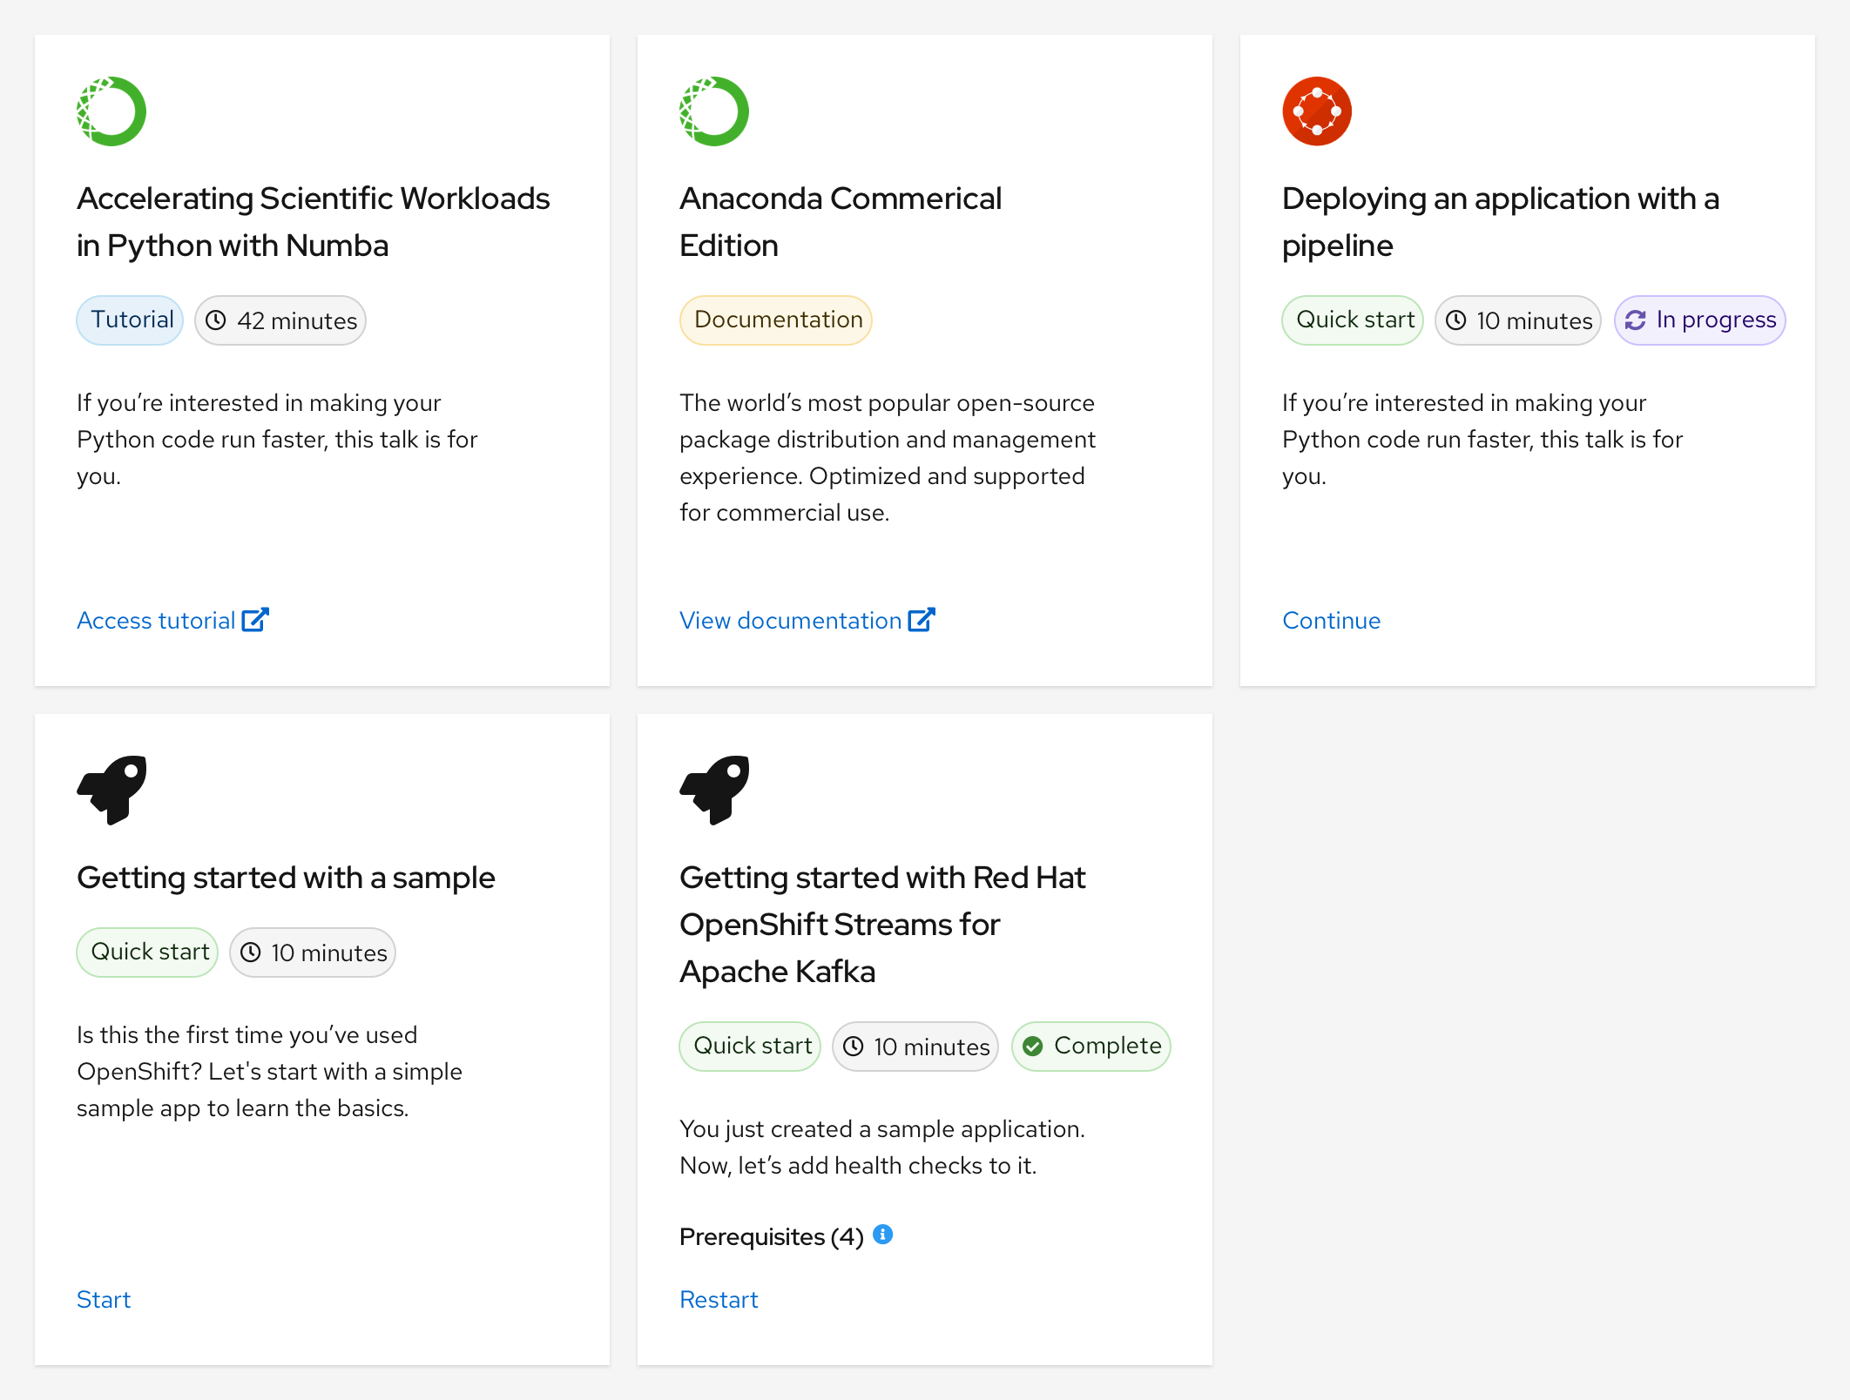Click the green Complete checkmark icon

pos(1033,1047)
